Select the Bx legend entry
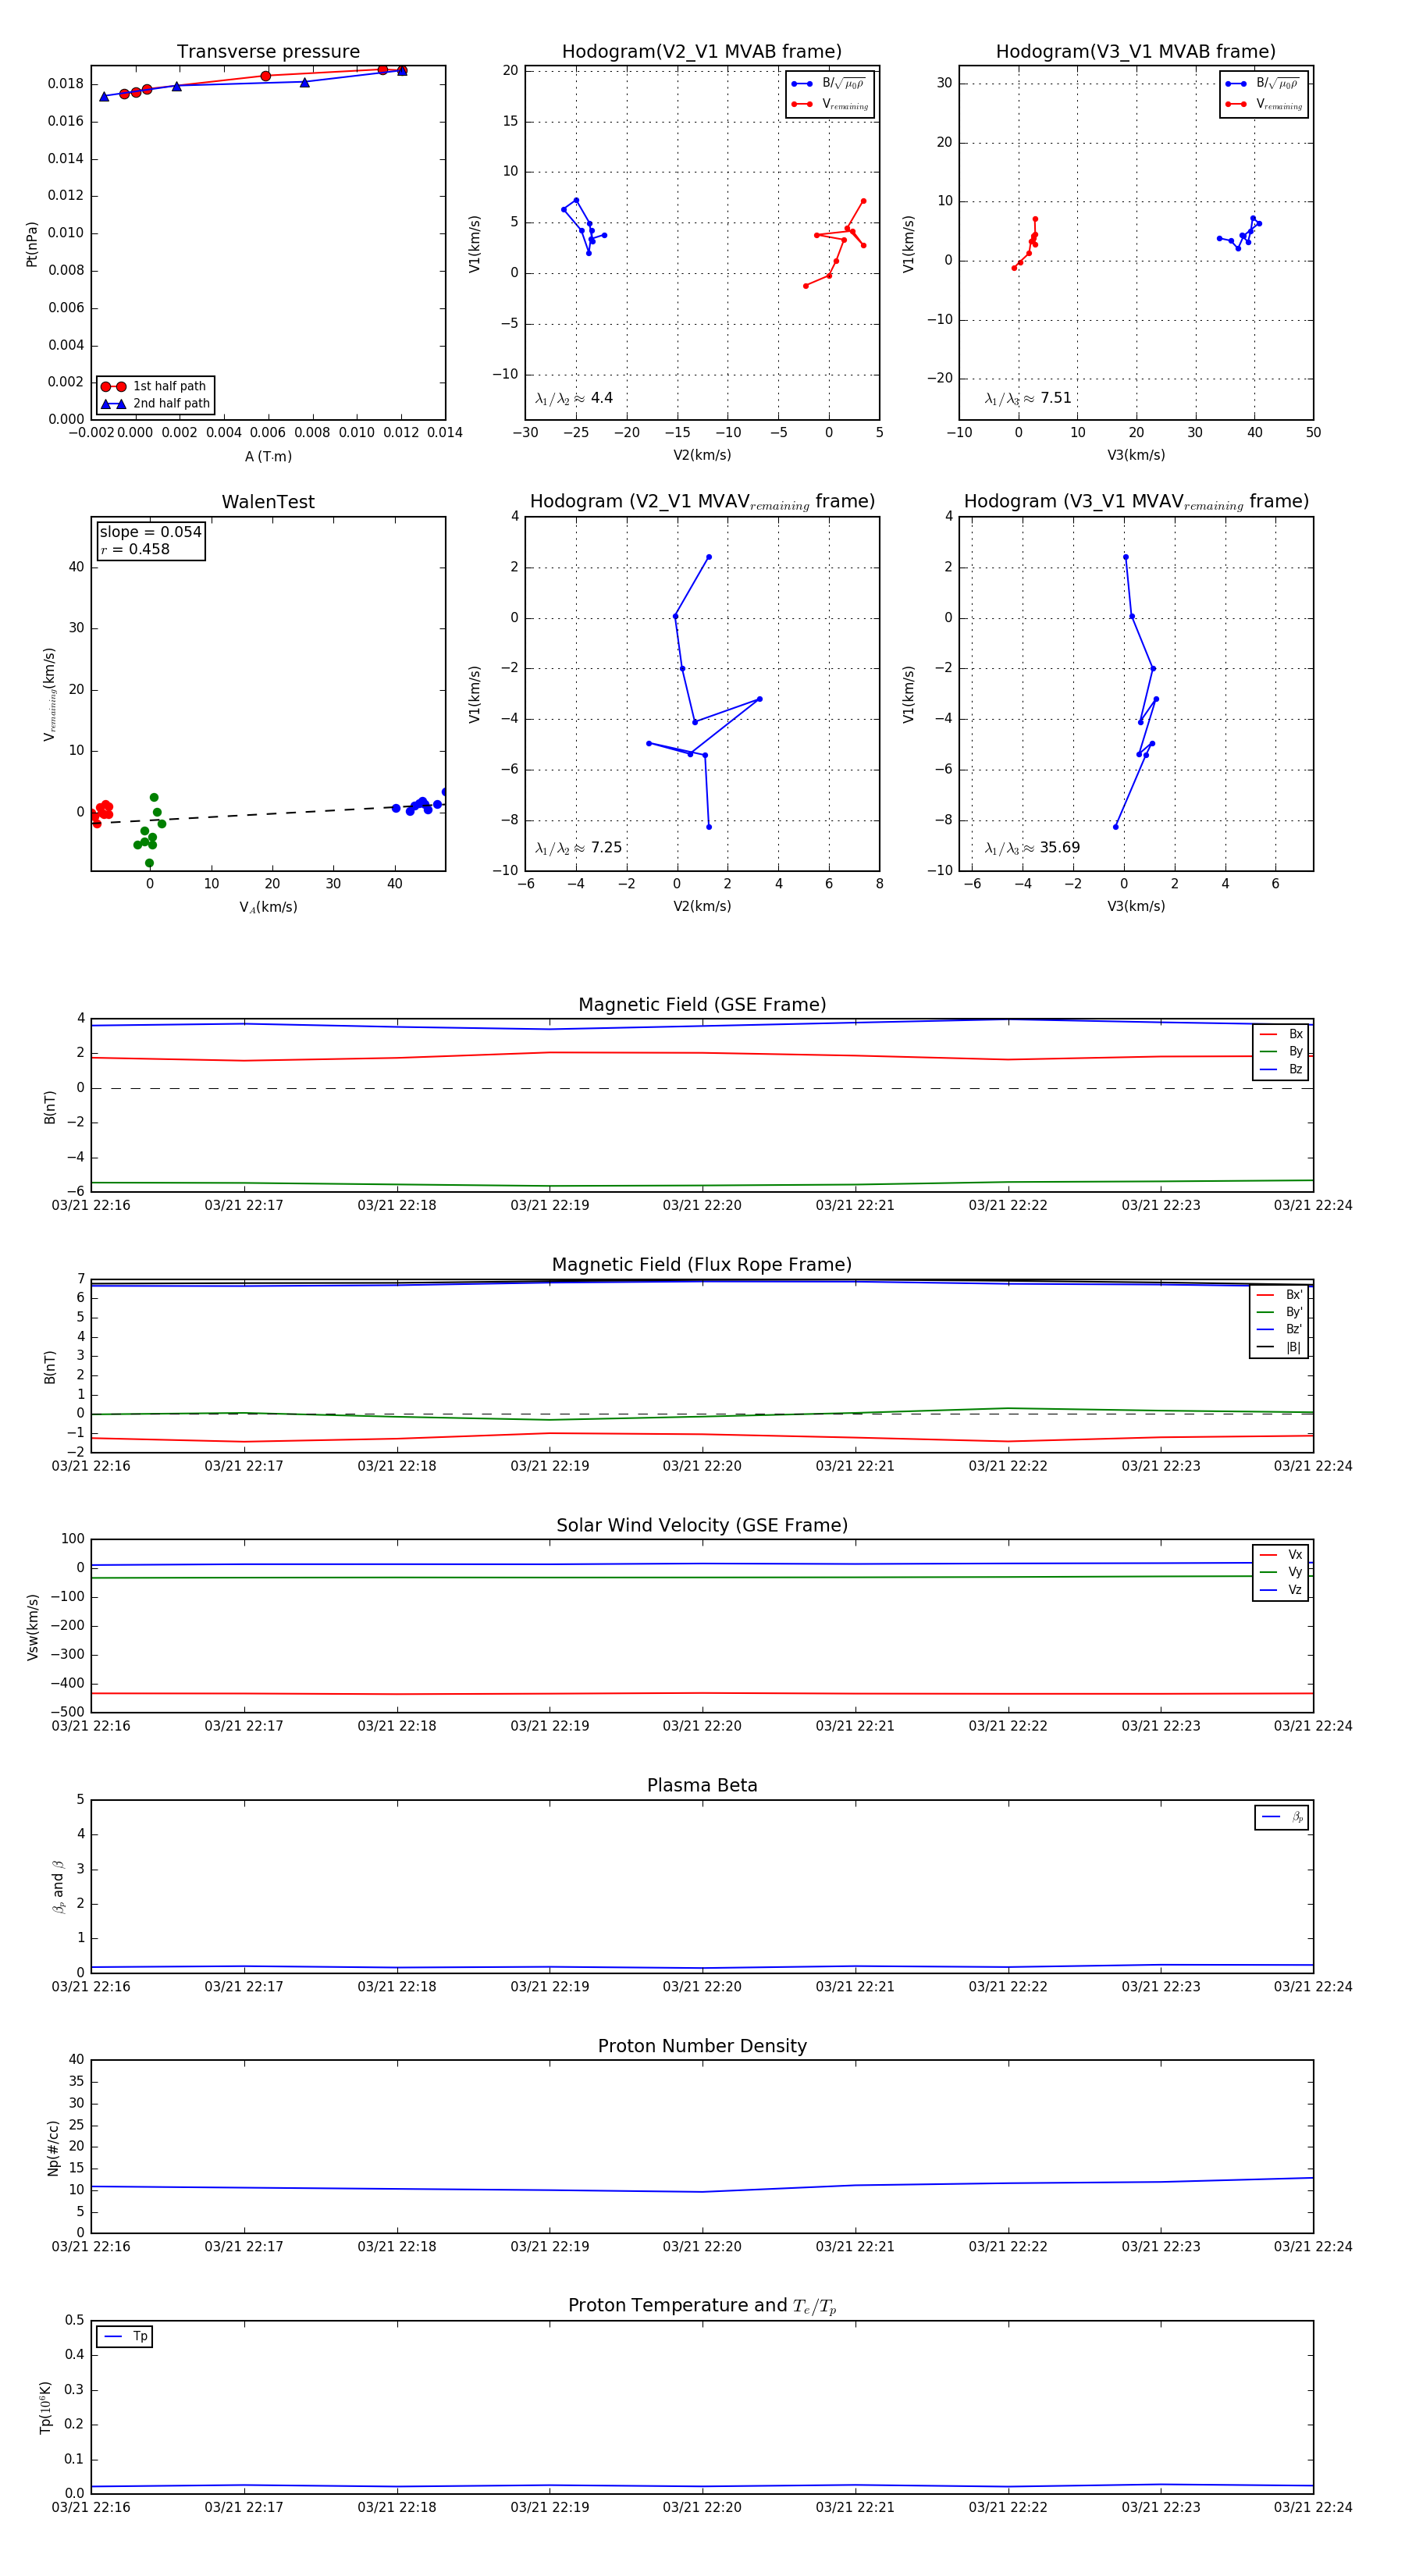1405x2576 pixels. click(1281, 1034)
